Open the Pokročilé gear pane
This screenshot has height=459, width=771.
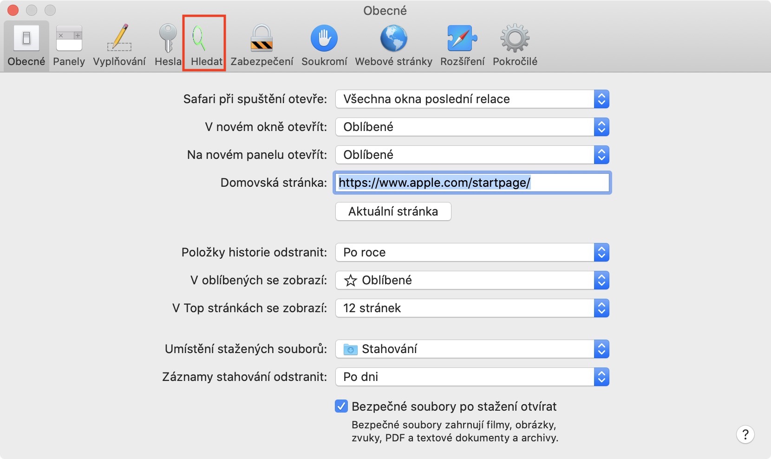[515, 46]
